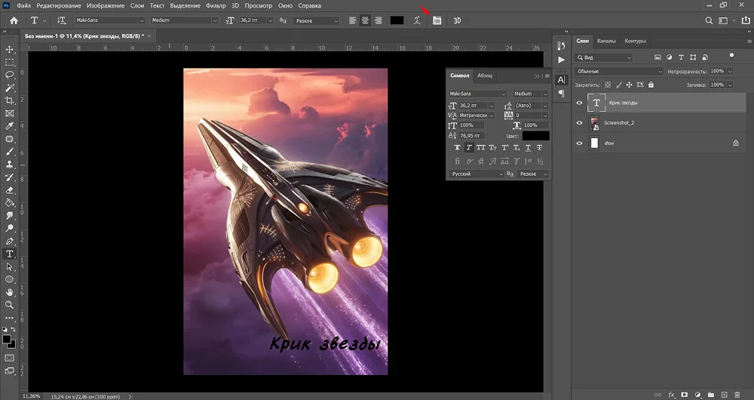
Task: Open the History panel icon
Action: (561, 46)
